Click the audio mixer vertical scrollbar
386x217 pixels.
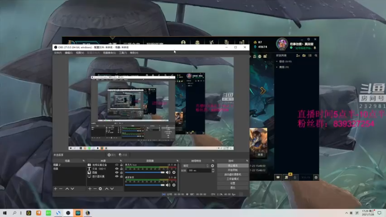tap(178, 176)
